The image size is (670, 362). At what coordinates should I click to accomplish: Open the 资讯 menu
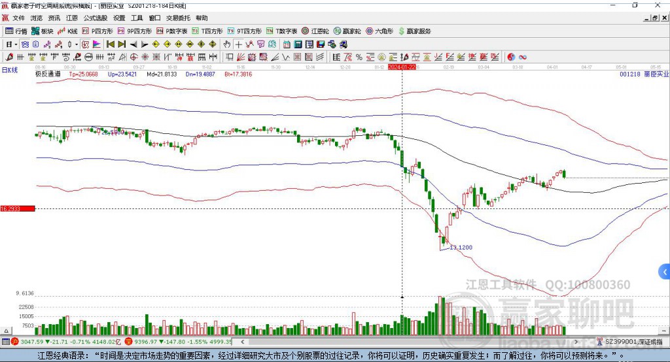[x=54, y=18]
